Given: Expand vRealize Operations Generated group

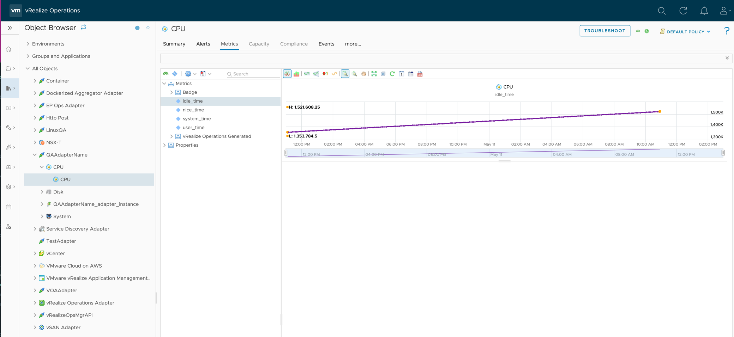Looking at the screenshot, I should pos(172,136).
